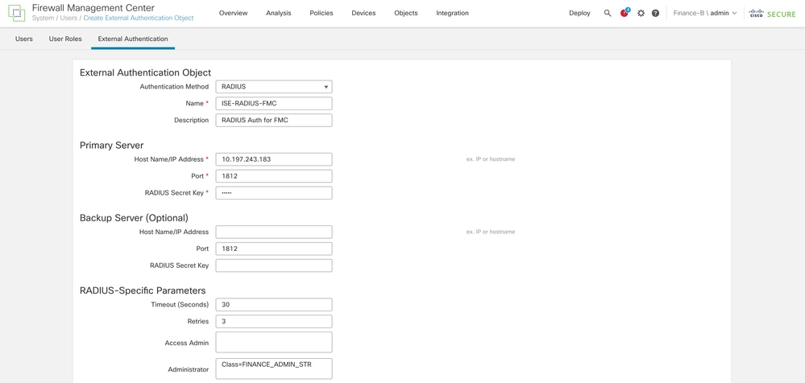The width and height of the screenshot is (805, 383).
Task: Click the Name field with ISE-RADIUS-FMC
Action: (274, 104)
